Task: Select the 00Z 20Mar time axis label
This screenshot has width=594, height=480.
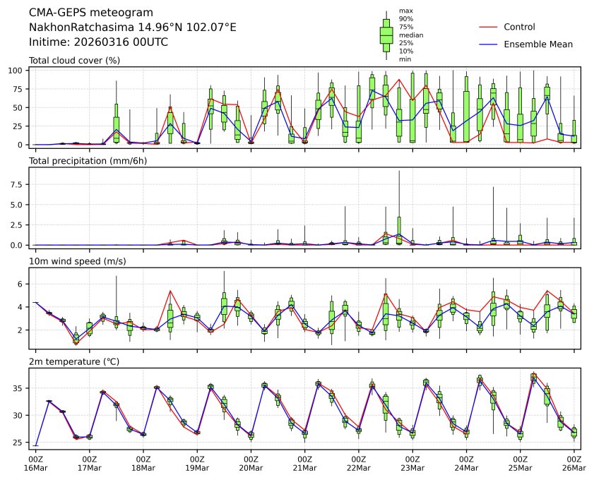Action: point(251,463)
